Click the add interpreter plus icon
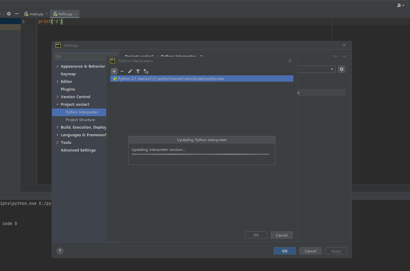The width and height of the screenshot is (410, 271). pyautogui.click(x=114, y=71)
